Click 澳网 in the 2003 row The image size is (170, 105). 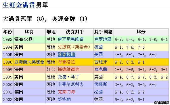tap(19, 100)
